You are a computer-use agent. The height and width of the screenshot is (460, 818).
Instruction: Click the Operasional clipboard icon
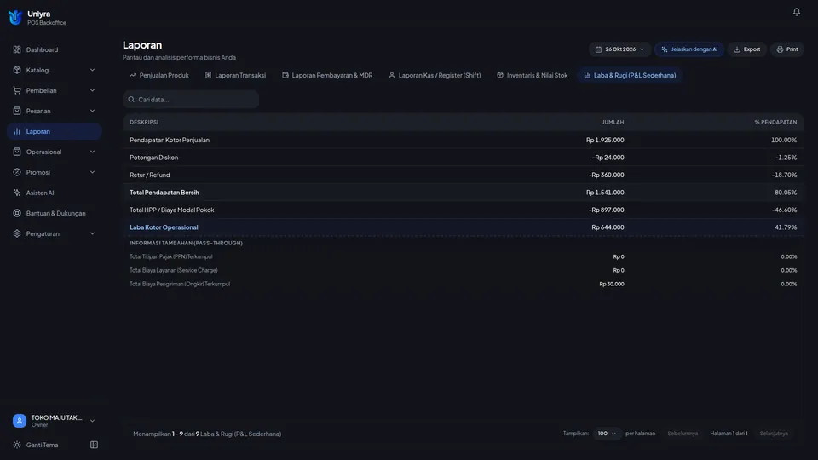[17, 152]
